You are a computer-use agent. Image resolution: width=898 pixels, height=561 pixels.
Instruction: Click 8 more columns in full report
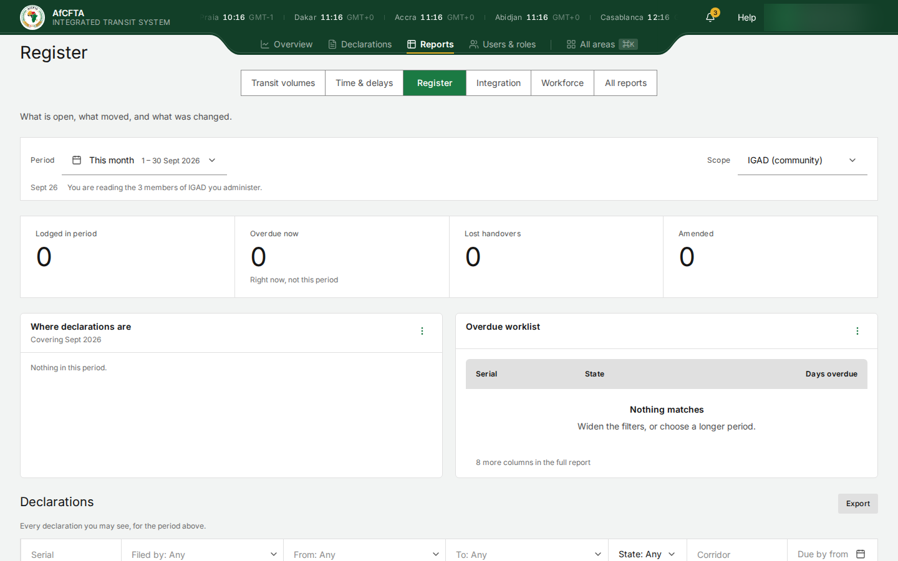coord(533,463)
